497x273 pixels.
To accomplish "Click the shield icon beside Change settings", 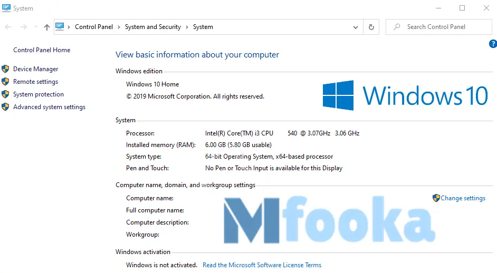I will coord(436,198).
